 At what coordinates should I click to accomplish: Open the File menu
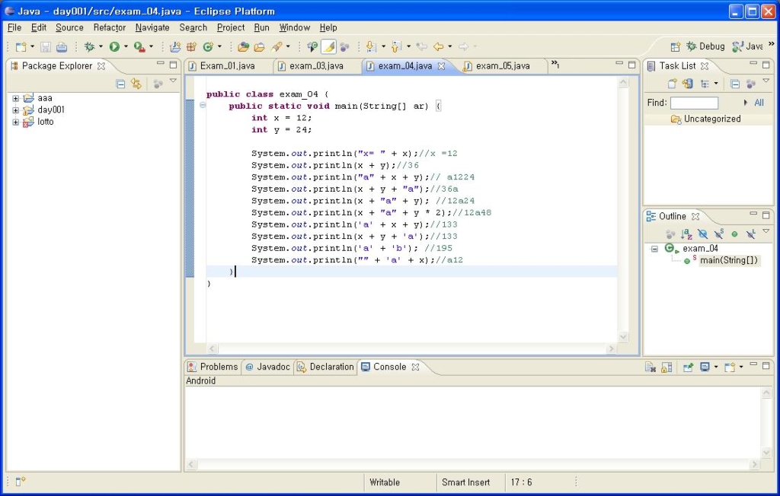[x=14, y=27]
